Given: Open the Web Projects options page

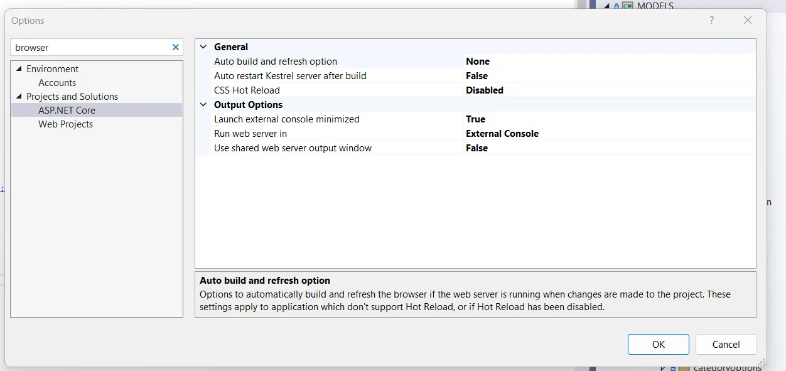Looking at the screenshot, I should click(65, 124).
